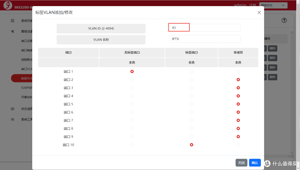300x170 pixels.
Task: Click the 高级设置 tools icon in the sidebar
Action: pos(12,31)
